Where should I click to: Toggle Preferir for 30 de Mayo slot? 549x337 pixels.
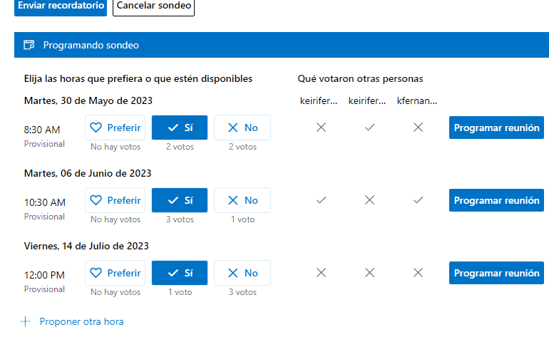[116, 128]
